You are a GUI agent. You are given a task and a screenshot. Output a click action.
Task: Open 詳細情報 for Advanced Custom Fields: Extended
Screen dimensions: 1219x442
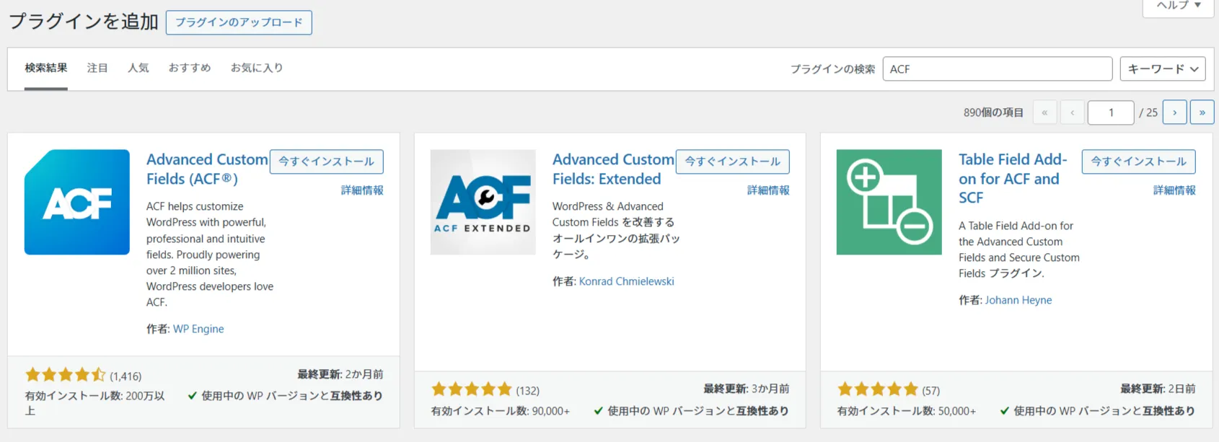coord(768,190)
